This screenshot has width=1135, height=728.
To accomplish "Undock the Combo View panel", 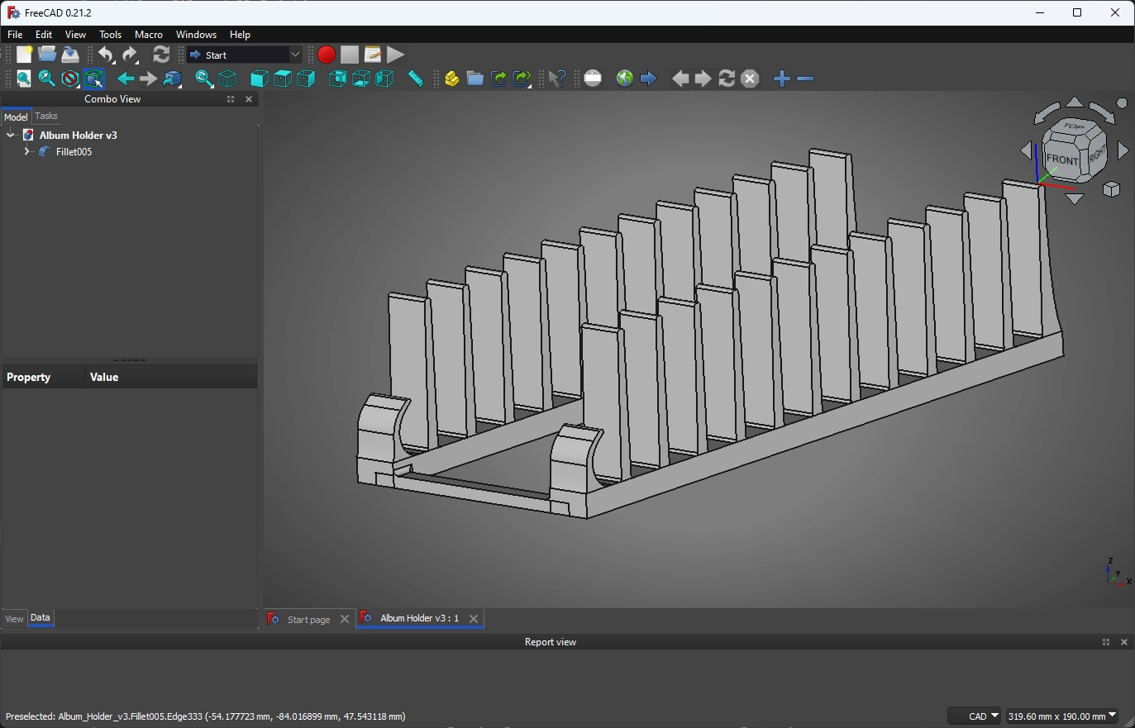I will click(231, 99).
